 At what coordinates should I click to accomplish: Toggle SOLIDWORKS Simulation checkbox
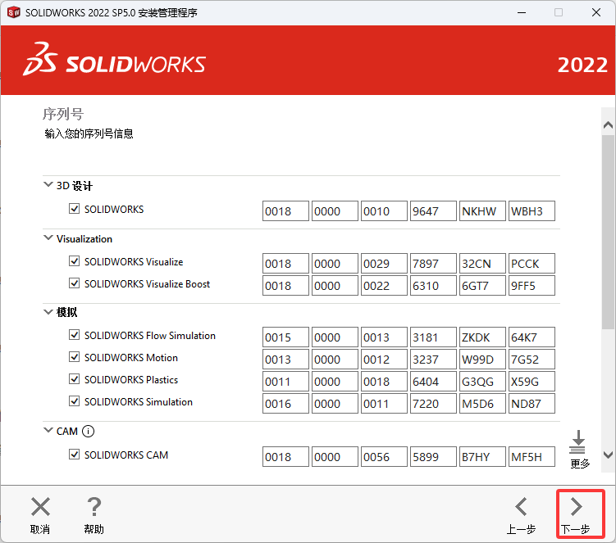tap(75, 401)
